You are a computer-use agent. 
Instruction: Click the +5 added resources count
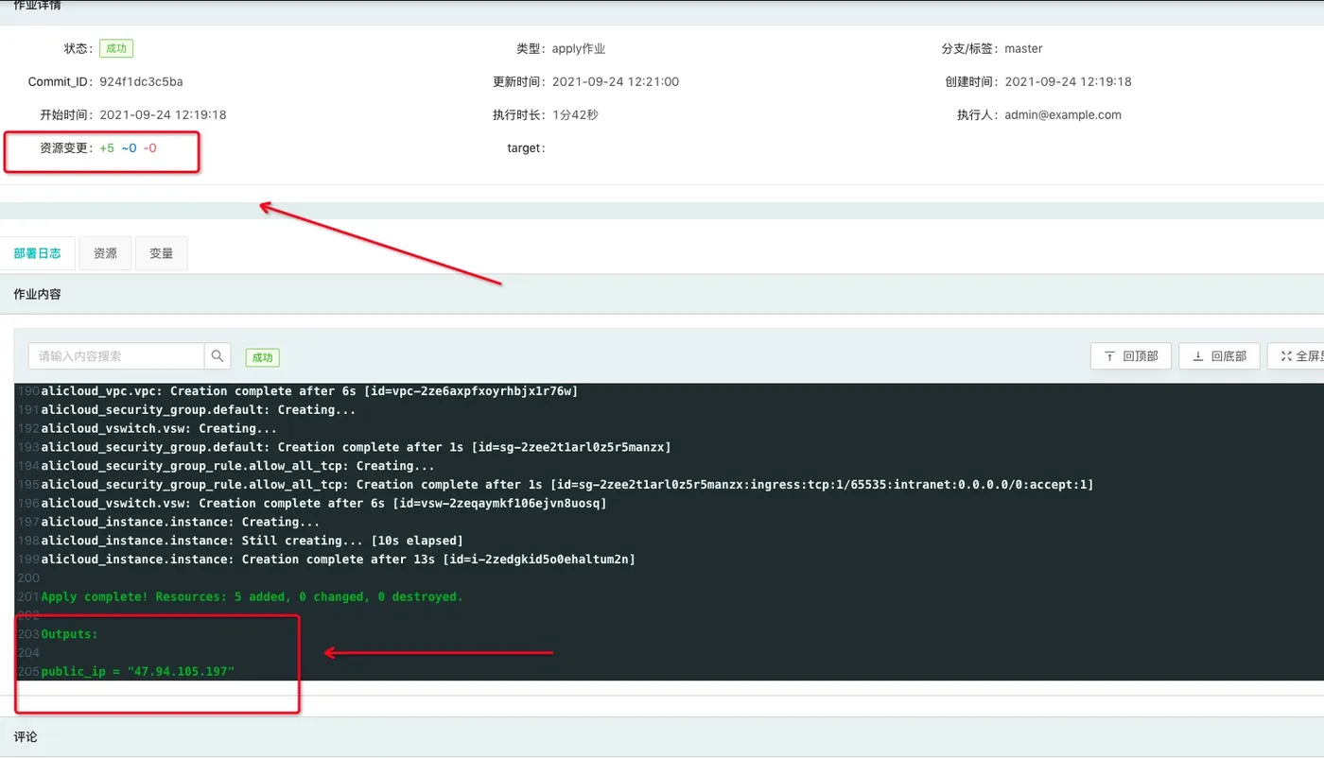pyautogui.click(x=107, y=147)
